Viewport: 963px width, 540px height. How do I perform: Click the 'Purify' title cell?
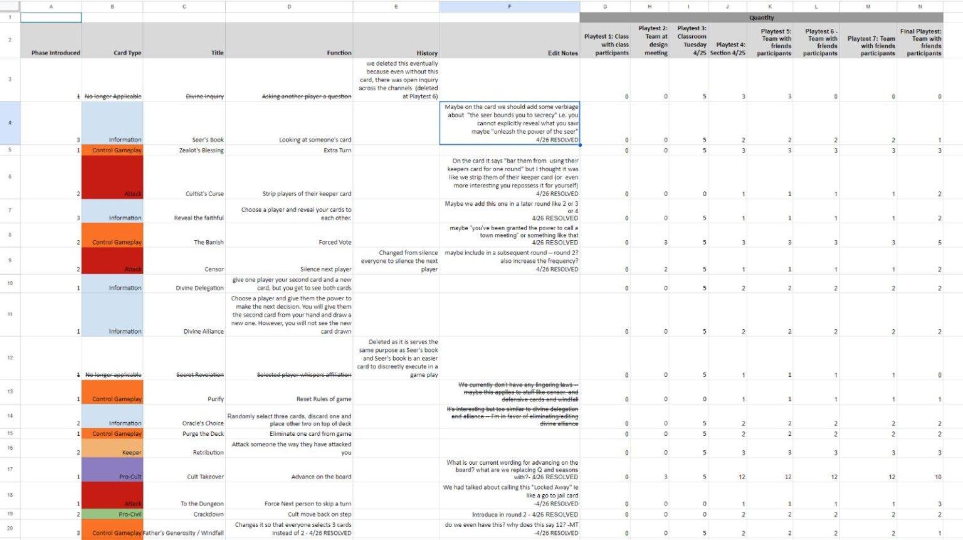[184, 392]
